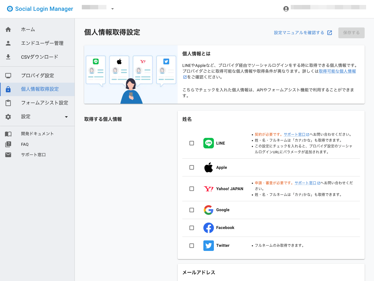
Task: Click the Yahoo! JAPAN logo in the list
Action: click(x=209, y=189)
